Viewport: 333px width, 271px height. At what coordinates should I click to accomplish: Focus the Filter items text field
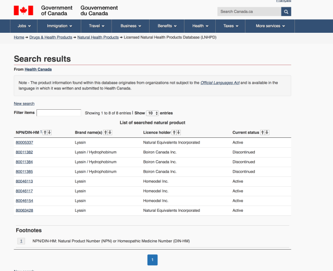[59, 113]
